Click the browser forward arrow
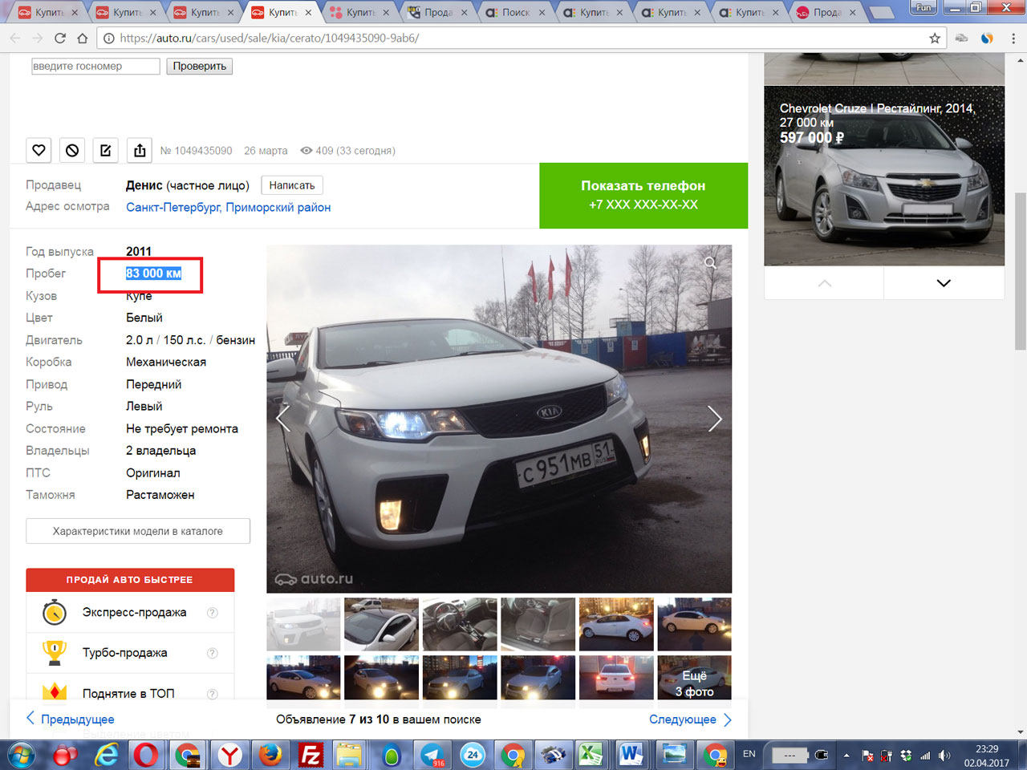Screen dimensions: 1027x770 click(38, 38)
